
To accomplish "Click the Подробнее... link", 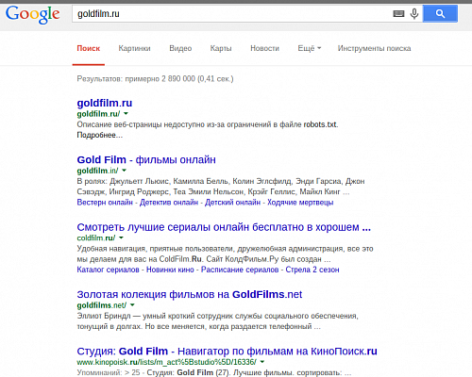I will coord(100,135).
